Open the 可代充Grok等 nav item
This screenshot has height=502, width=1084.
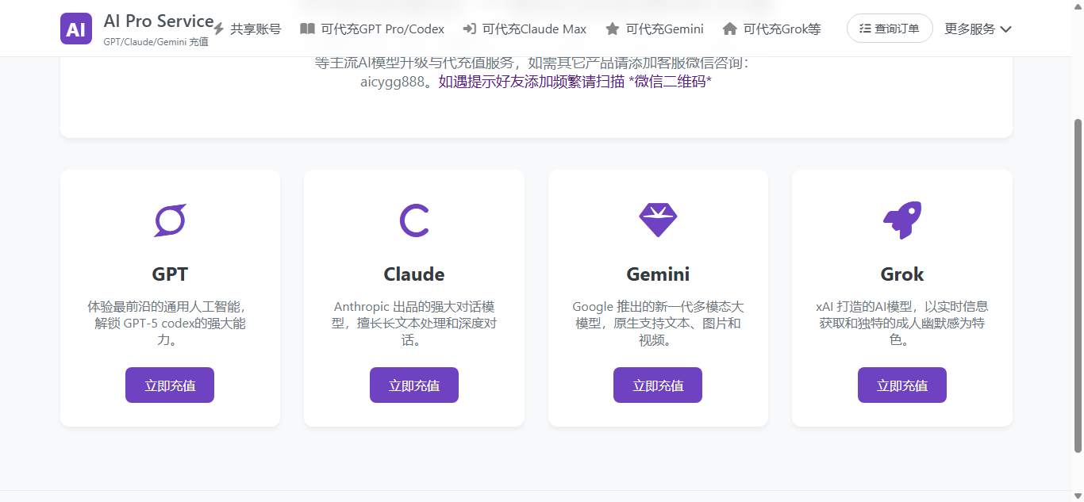click(x=771, y=29)
